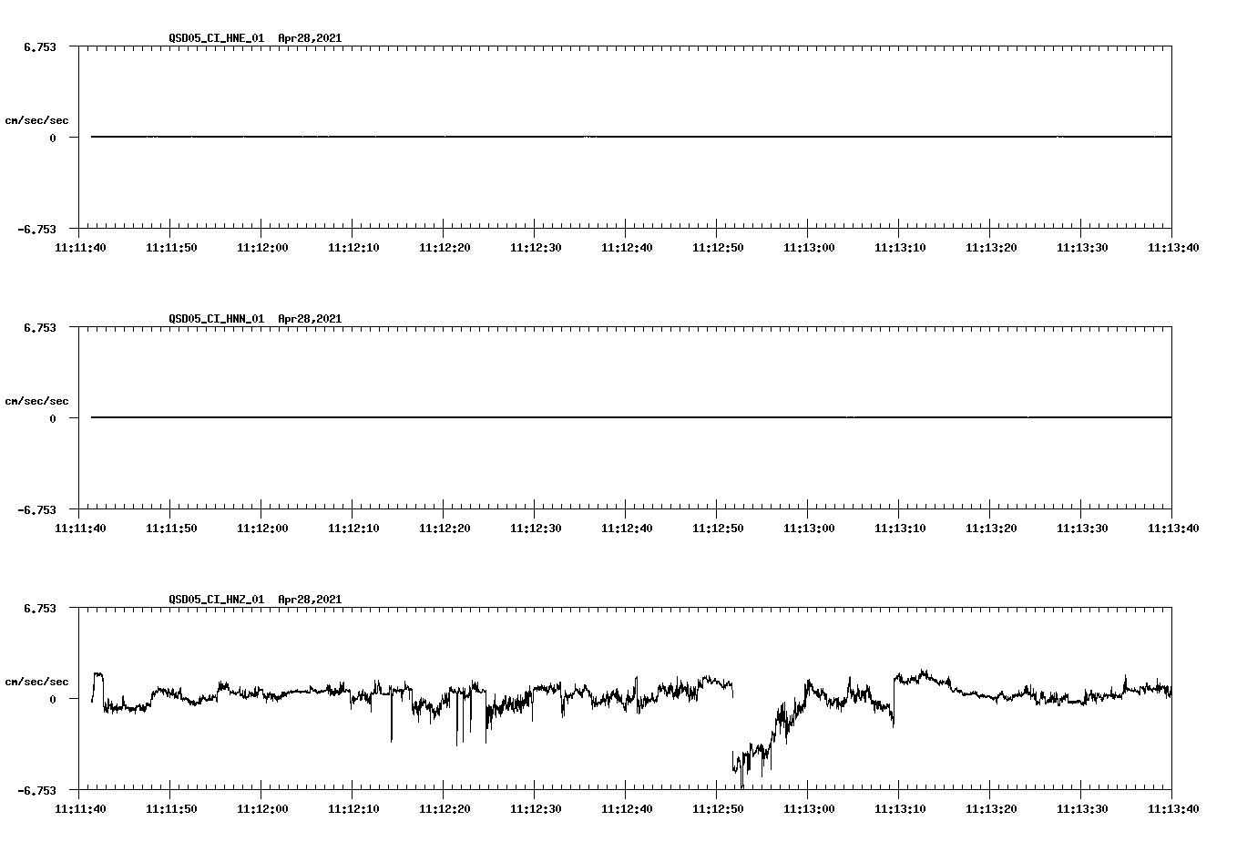
Task: Click the cm/sec/sec axis label on top plot
Action: point(38,119)
